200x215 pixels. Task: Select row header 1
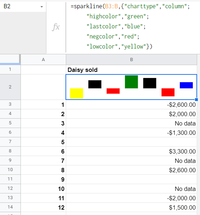pos(10,69)
